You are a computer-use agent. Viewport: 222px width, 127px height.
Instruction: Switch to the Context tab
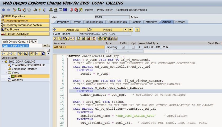coord(136,22)
